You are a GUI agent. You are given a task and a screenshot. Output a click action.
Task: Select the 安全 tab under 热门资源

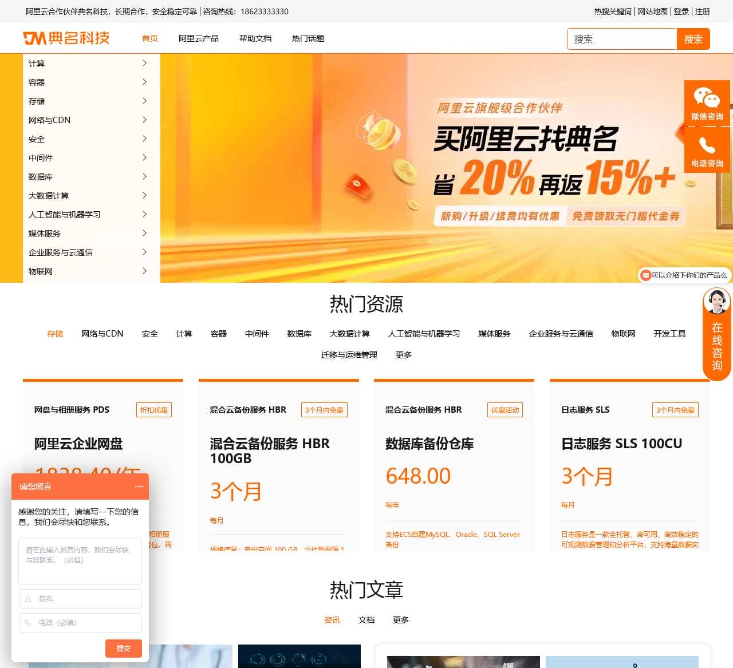[150, 334]
